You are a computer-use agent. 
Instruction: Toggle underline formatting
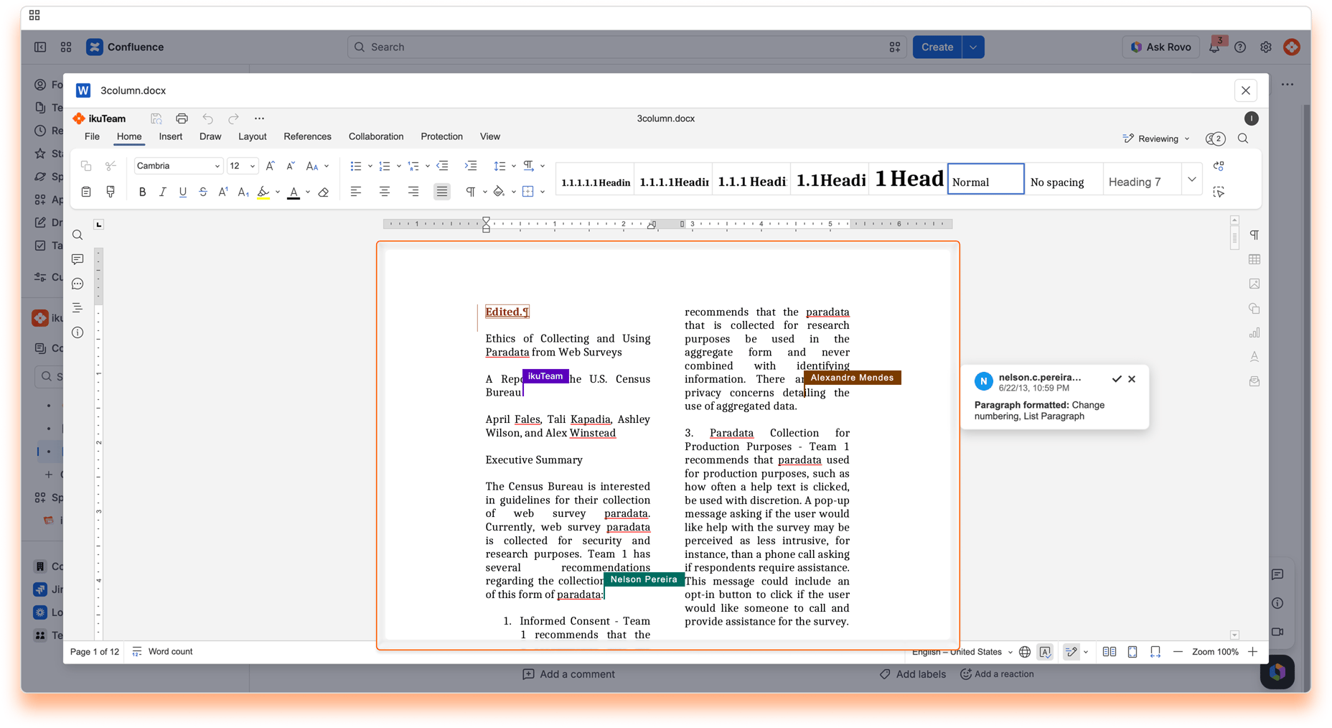click(182, 192)
